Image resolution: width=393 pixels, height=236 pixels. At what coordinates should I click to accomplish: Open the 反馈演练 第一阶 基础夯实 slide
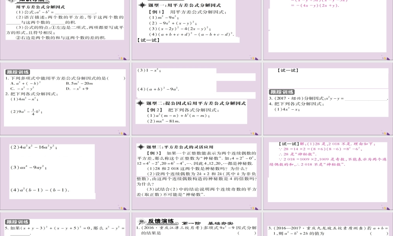click(x=196, y=224)
